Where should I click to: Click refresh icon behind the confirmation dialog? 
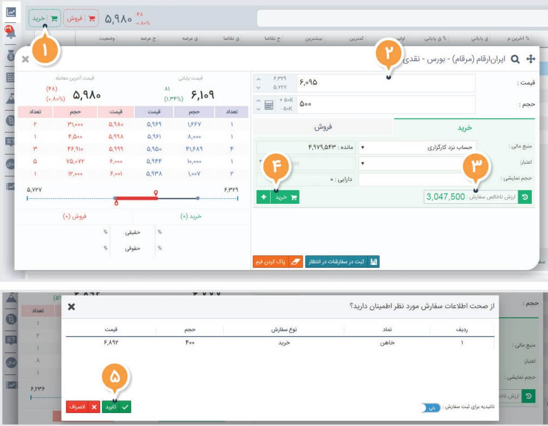coord(529,396)
